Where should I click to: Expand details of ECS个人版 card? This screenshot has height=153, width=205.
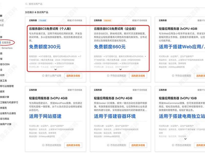pos(56,69)
